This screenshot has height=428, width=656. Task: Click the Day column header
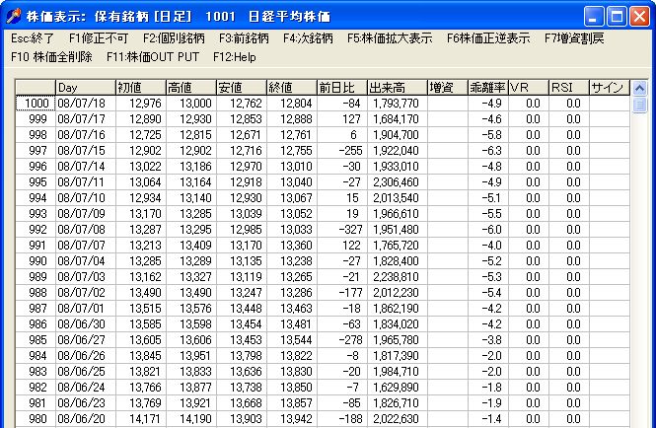(x=86, y=88)
